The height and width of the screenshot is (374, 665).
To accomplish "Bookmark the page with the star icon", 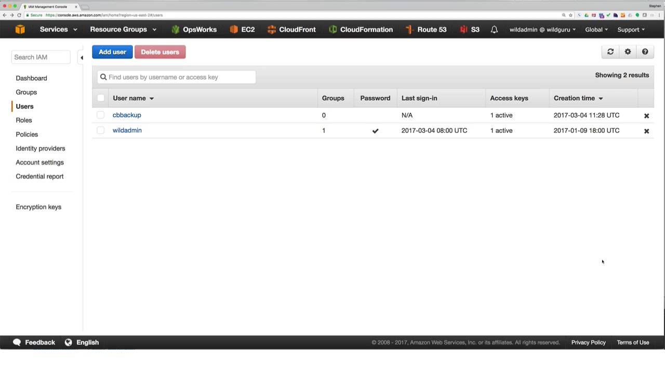I will (570, 15).
